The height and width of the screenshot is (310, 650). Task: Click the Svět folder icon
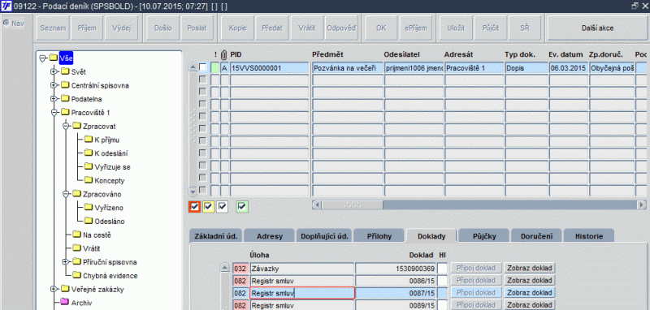(65, 71)
